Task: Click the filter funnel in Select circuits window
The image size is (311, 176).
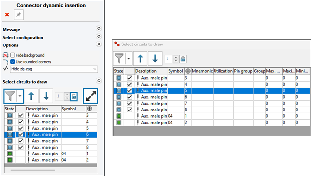Action: pyautogui.click(x=120, y=59)
